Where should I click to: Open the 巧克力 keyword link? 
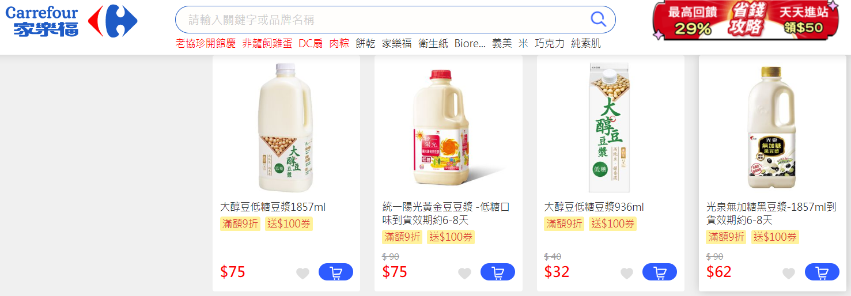pos(550,43)
